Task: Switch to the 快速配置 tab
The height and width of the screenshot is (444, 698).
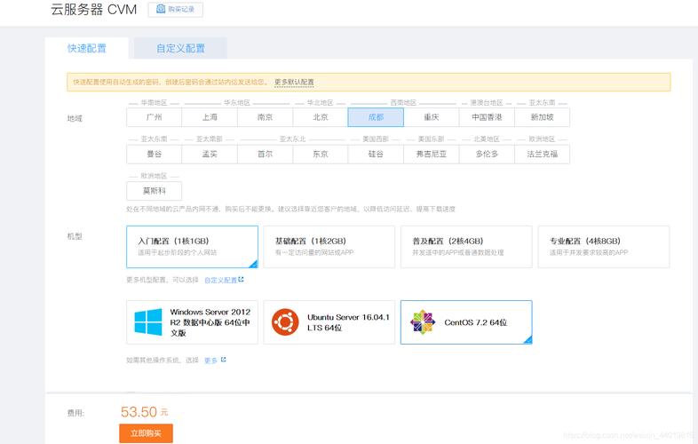Action: tap(87, 48)
